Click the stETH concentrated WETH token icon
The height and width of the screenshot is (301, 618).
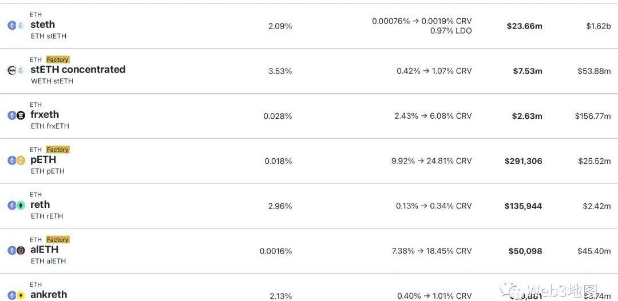12,70
